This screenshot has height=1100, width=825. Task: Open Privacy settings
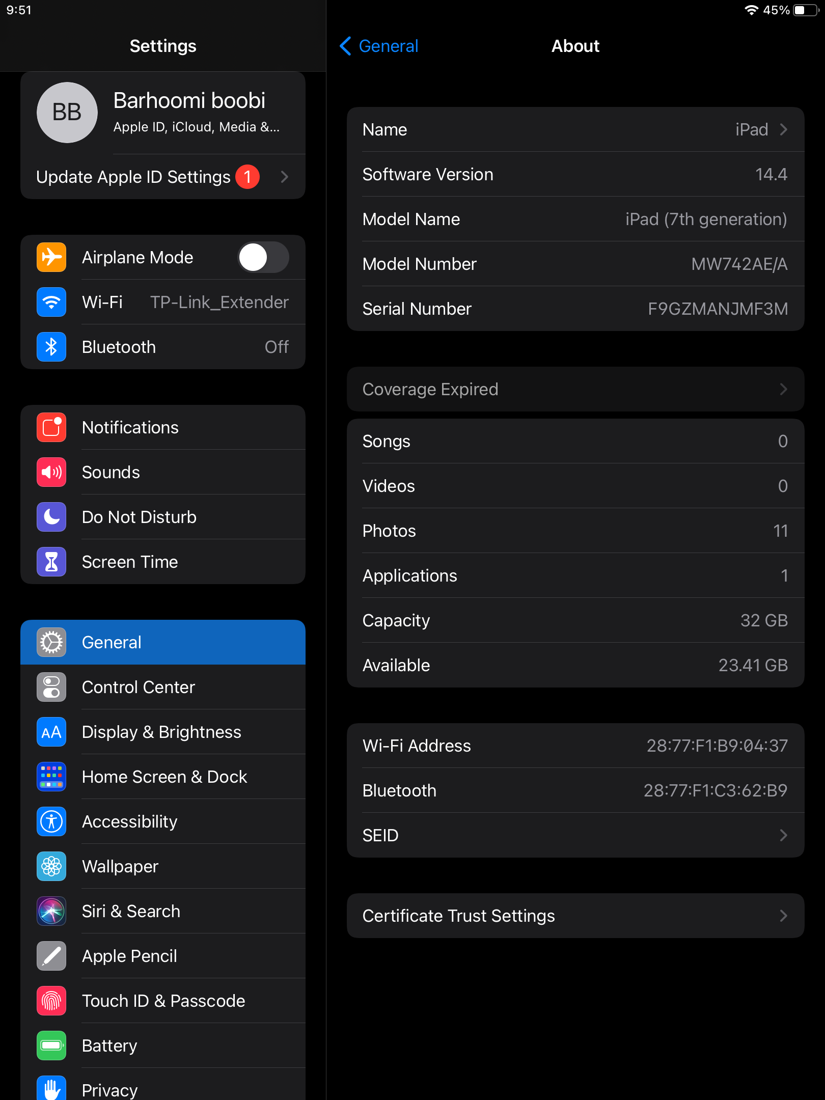coord(163,1084)
